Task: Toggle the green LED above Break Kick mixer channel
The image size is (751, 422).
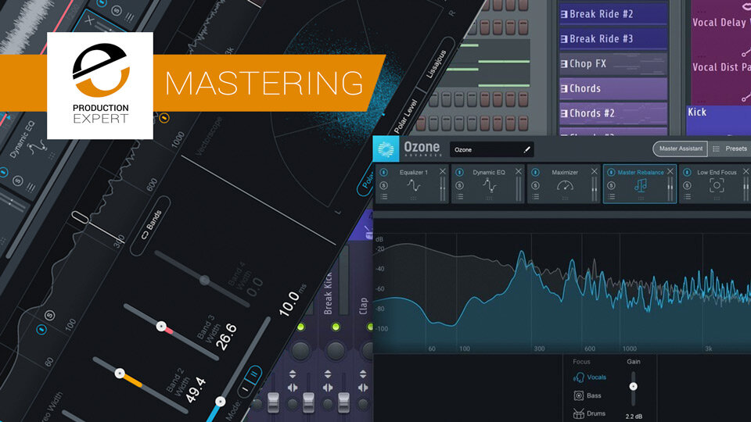Action: 336,327
